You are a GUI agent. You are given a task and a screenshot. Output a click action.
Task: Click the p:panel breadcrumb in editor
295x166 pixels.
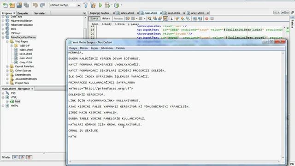[x=133, y=24]
